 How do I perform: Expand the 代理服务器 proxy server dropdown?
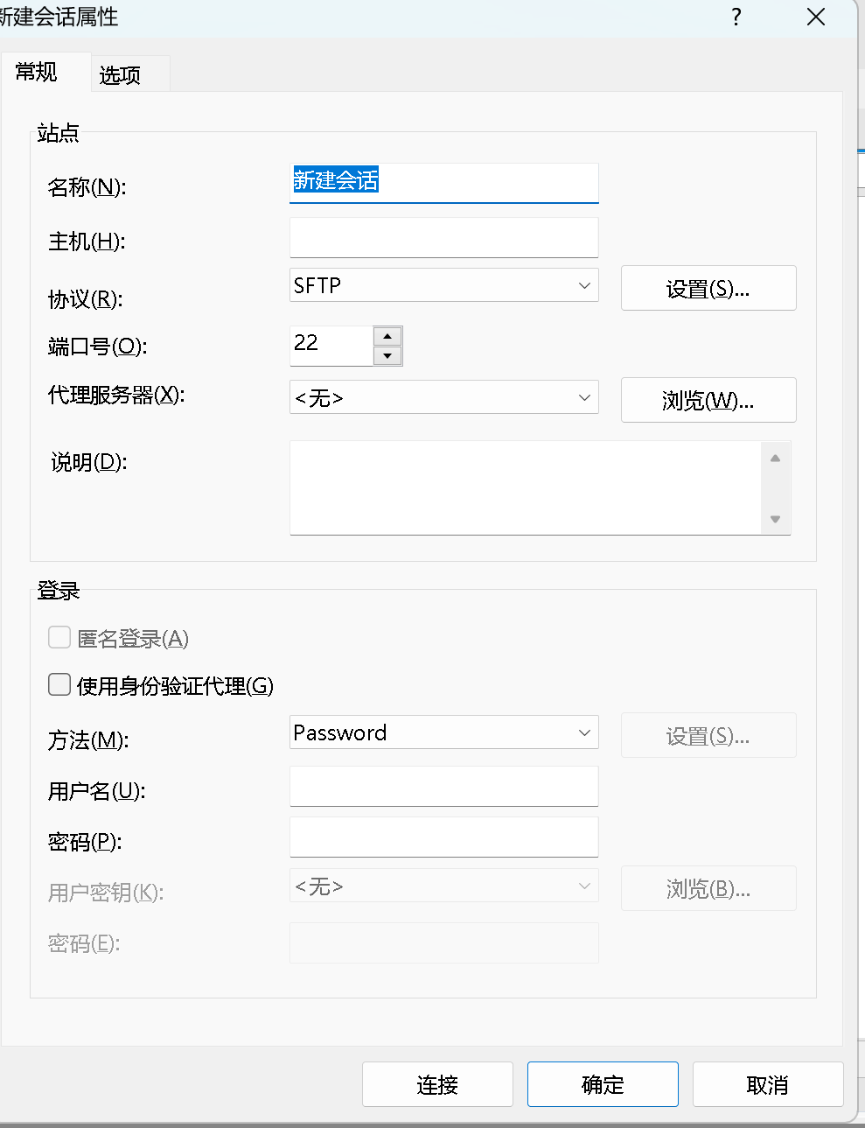(x=444, y=397)
